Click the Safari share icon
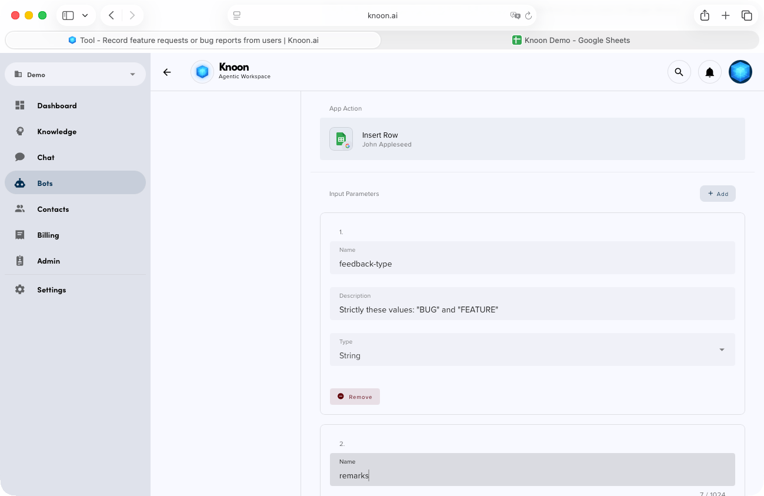The width and height of the screenshot is (764, 496). coord(705,16)
